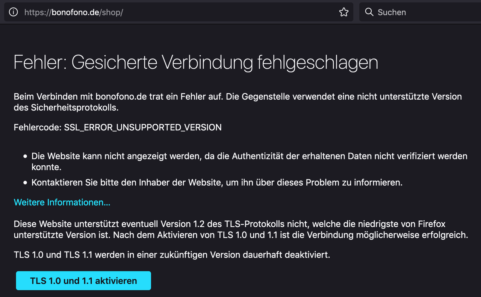Click the site information icon in address bar

[14, 12]
